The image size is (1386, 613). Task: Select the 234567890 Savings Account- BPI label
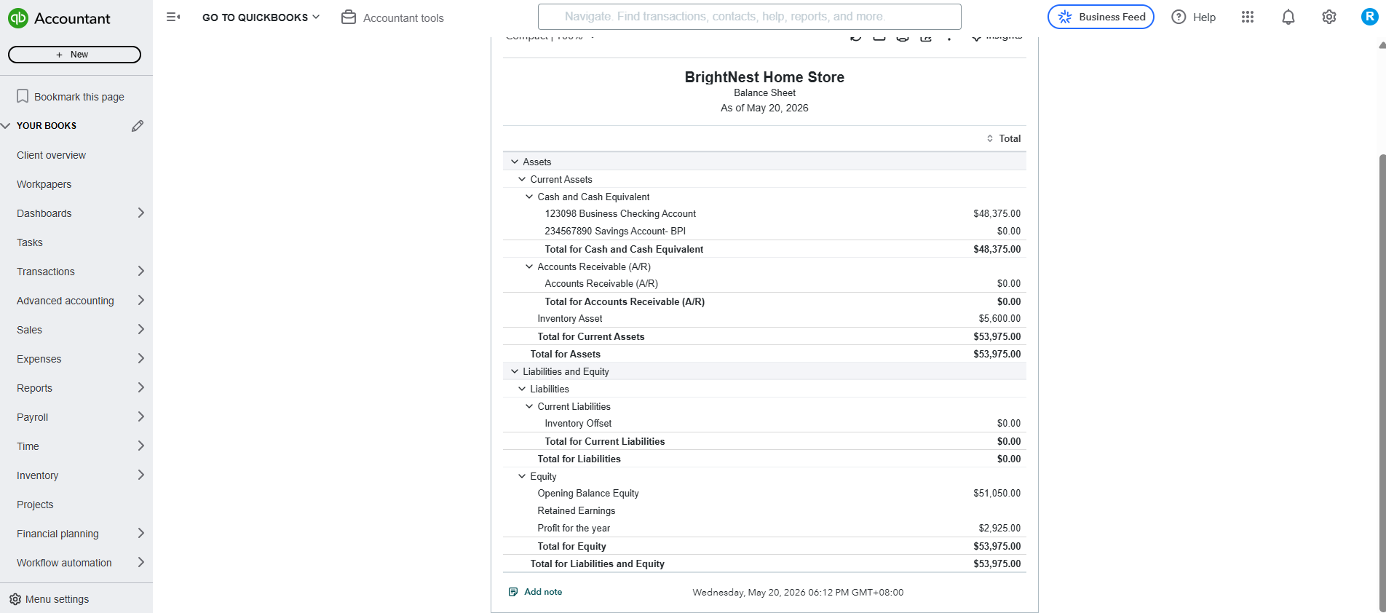pyautogui.click(x=615, y=232)
